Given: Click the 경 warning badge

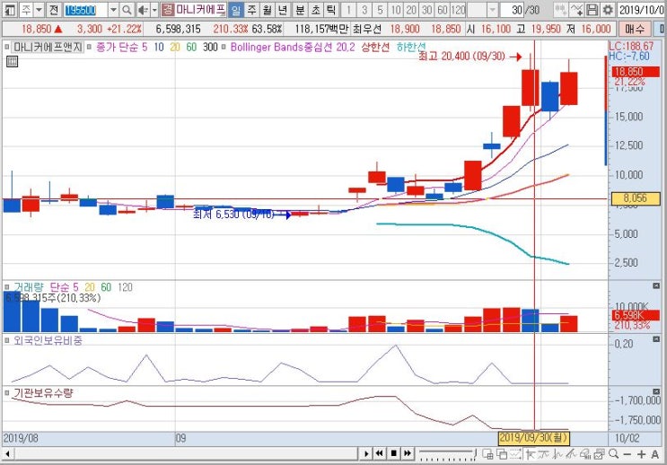Looking at the screenshot, I should click(x=168, y=10).
